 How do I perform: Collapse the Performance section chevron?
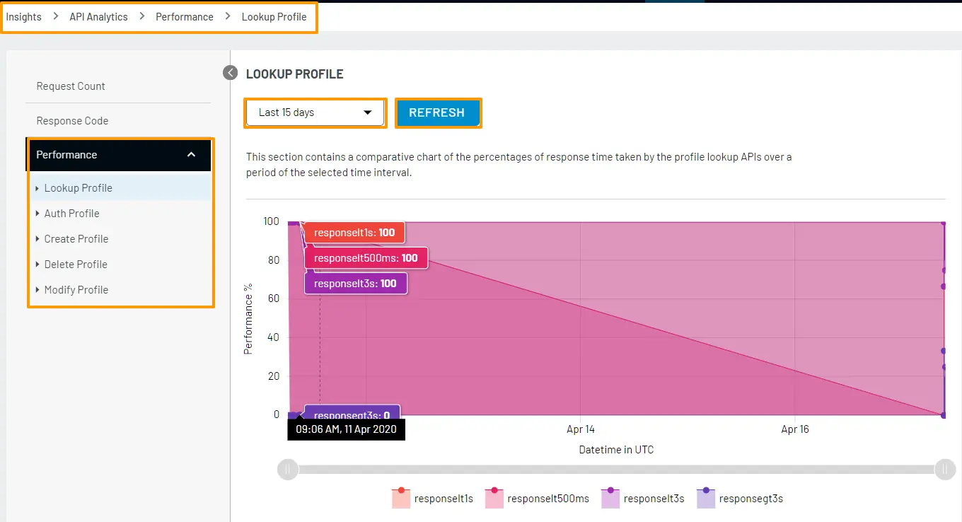click(192, 154)
